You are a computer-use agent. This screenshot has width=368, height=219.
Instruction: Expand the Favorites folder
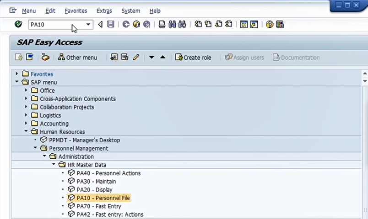16,74
